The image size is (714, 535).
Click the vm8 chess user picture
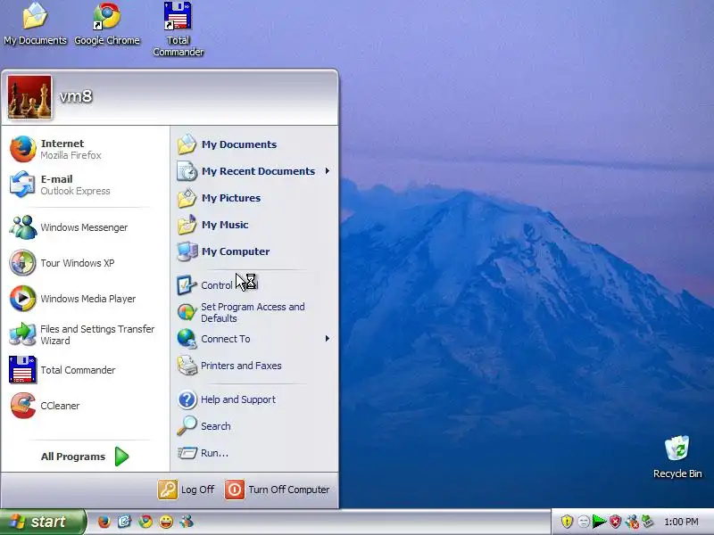pos(29,97)
